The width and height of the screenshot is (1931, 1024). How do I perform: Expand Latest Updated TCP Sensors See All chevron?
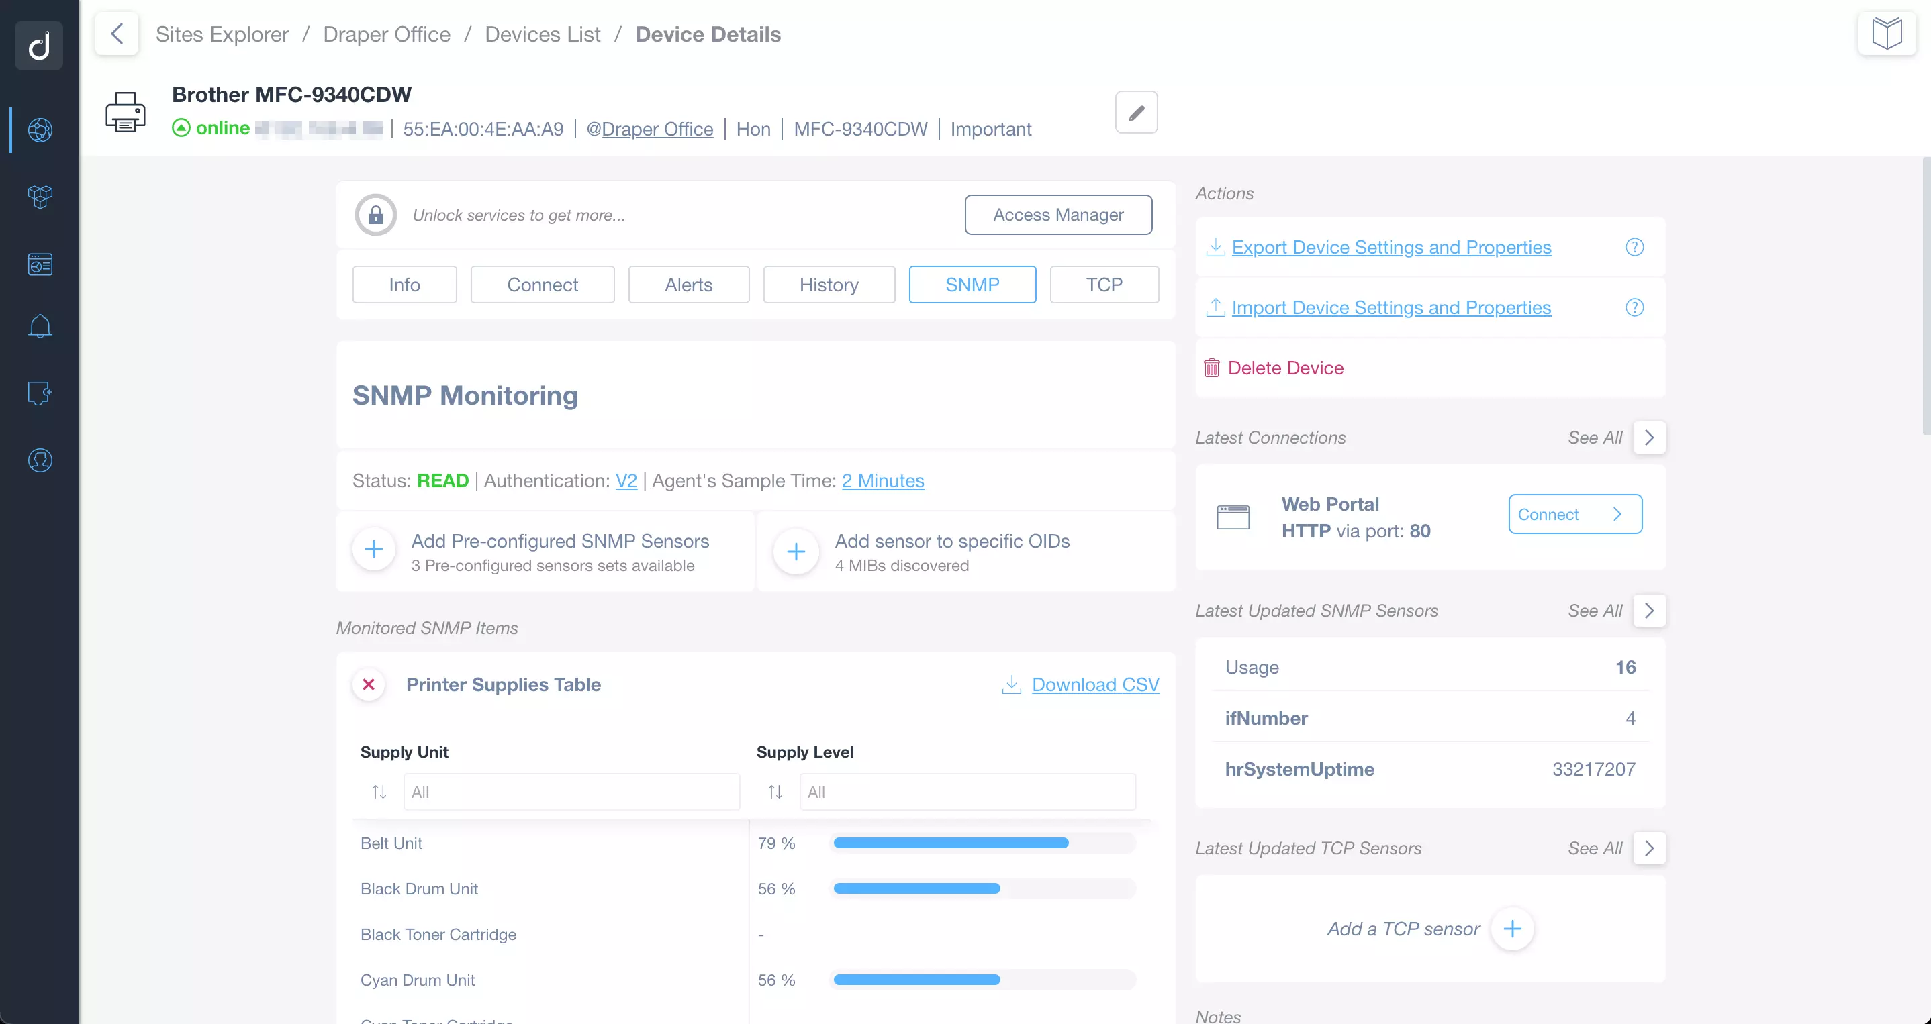pyautogui.click(x=1649, y=848)
